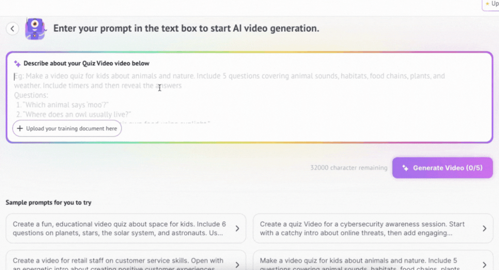Click the 32000 character remaining counter
The height and width of the screenshot is (270, 499).
348,168
